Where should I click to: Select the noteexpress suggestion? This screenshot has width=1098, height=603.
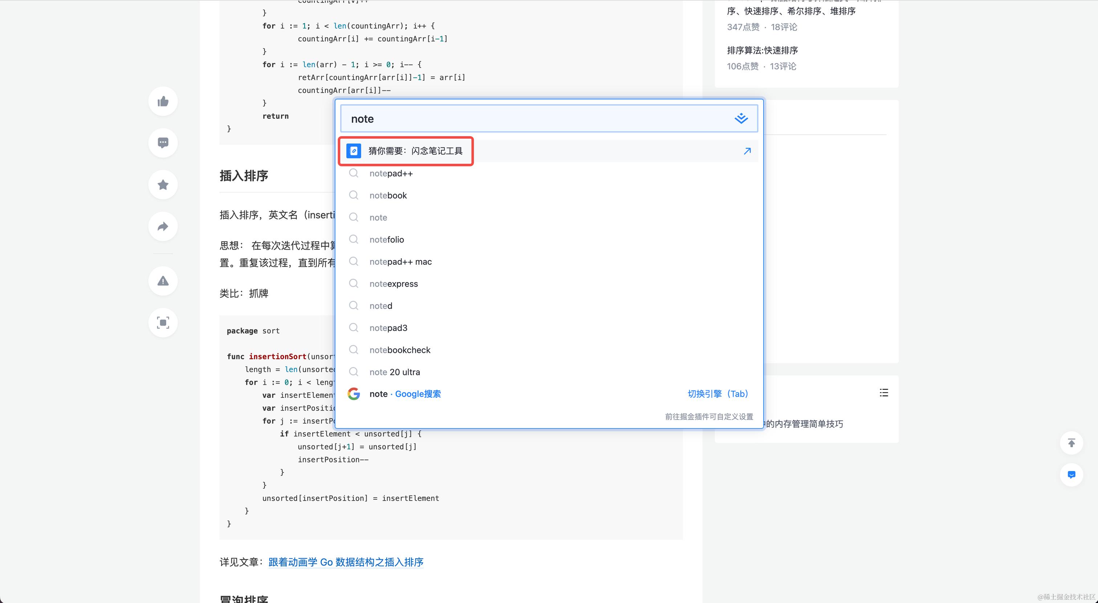(394, 284)
